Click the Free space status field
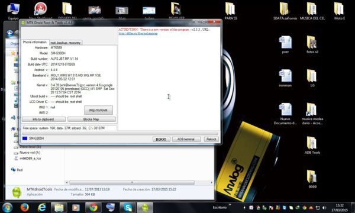This screenshot has width=355, height=213. click(x=69, y=128)
